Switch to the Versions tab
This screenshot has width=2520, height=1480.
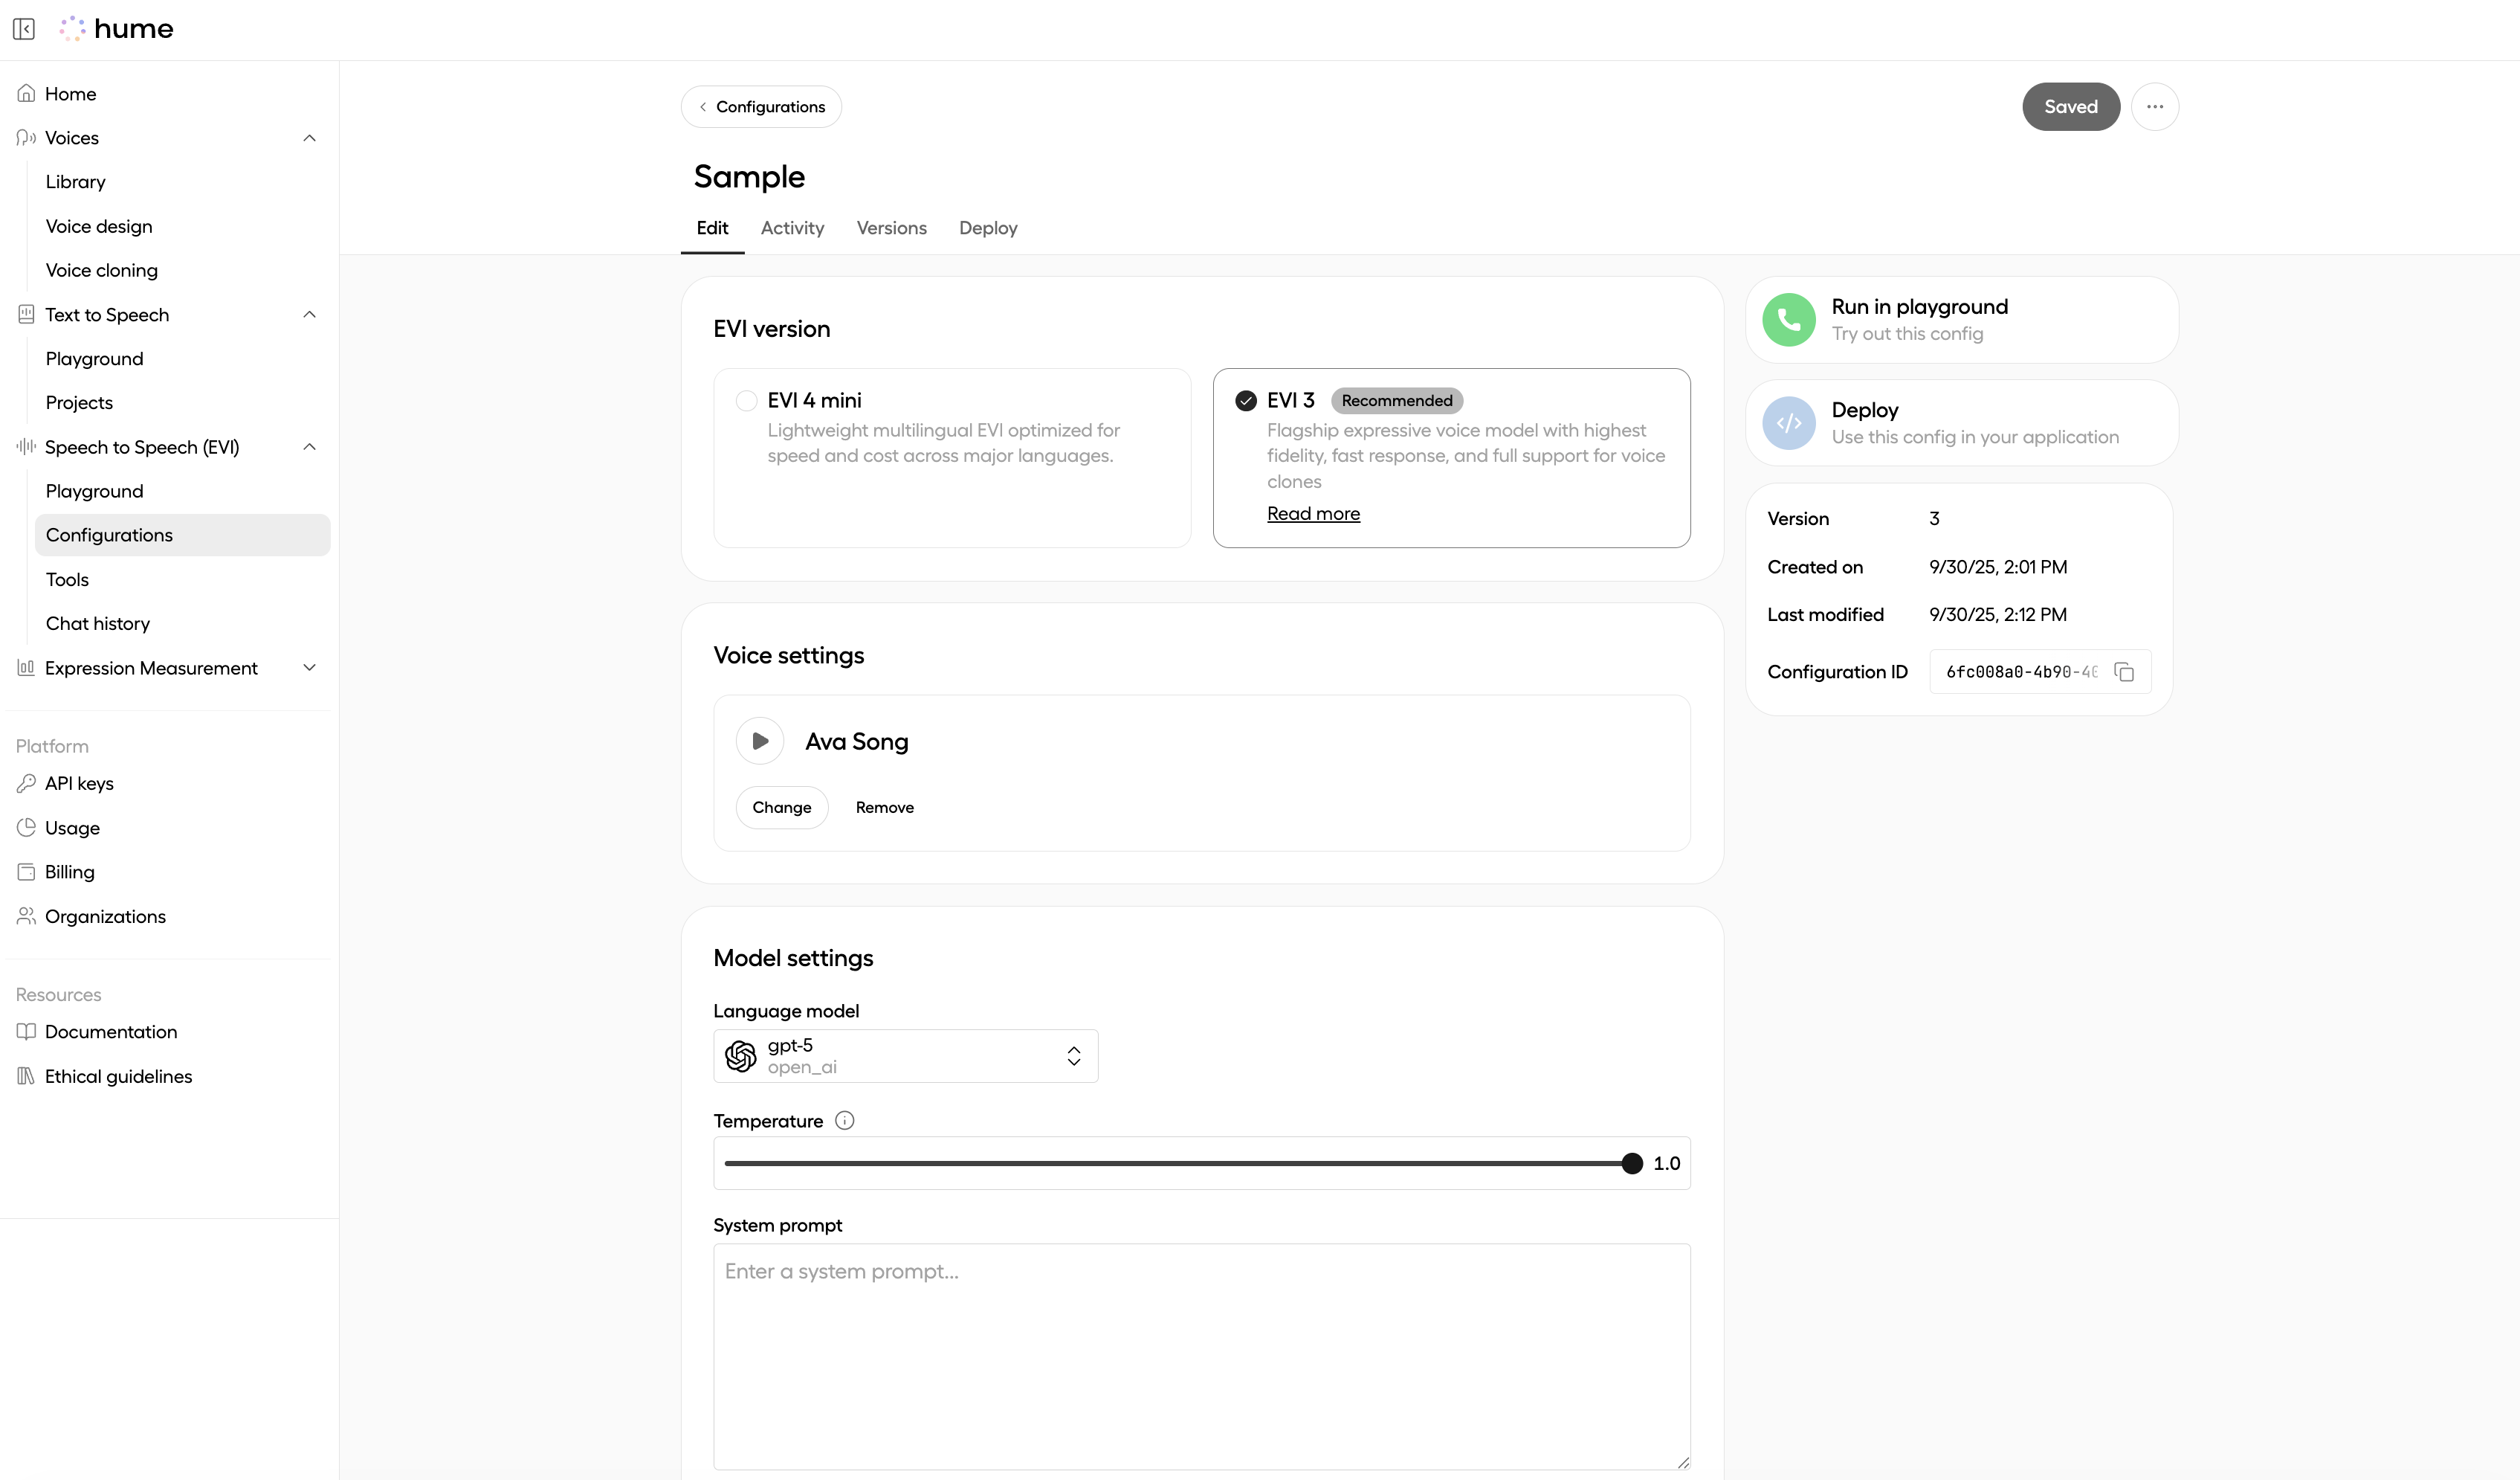891,228
